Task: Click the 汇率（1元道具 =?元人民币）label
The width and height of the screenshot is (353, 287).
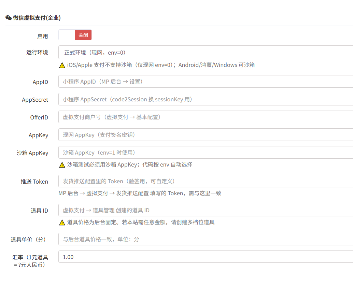Action: [x=30, y=261]
